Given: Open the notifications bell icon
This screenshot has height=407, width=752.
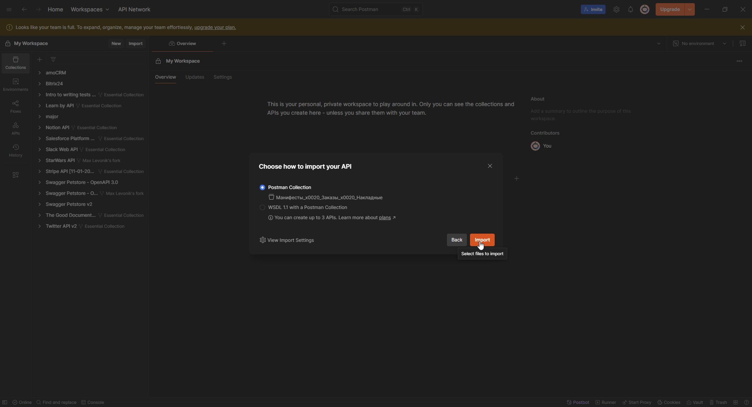Looking at the screenshot, I should tap(631, 9).
